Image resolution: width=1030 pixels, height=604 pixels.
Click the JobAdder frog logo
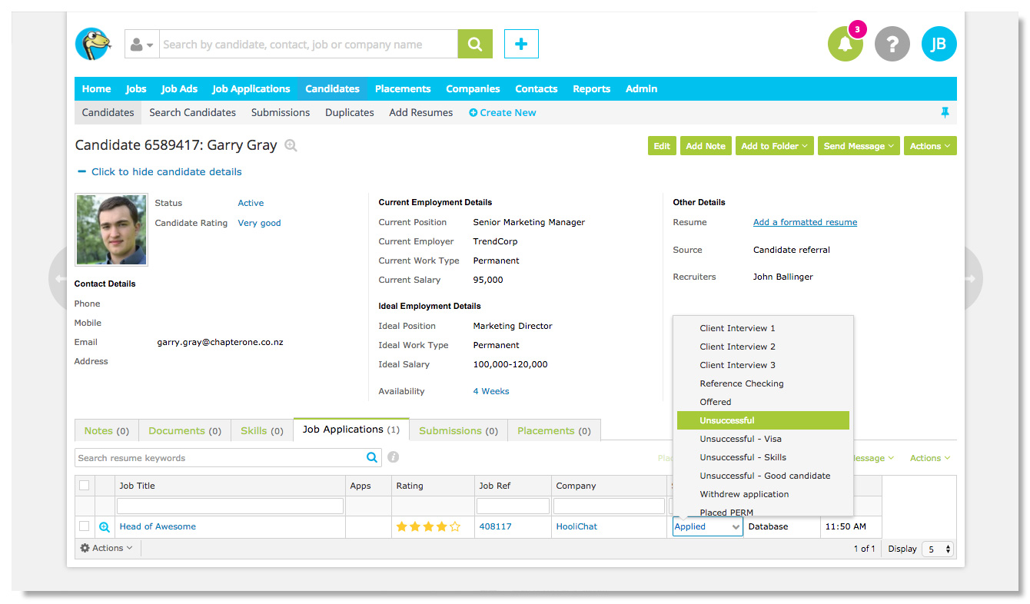point(93,44)
